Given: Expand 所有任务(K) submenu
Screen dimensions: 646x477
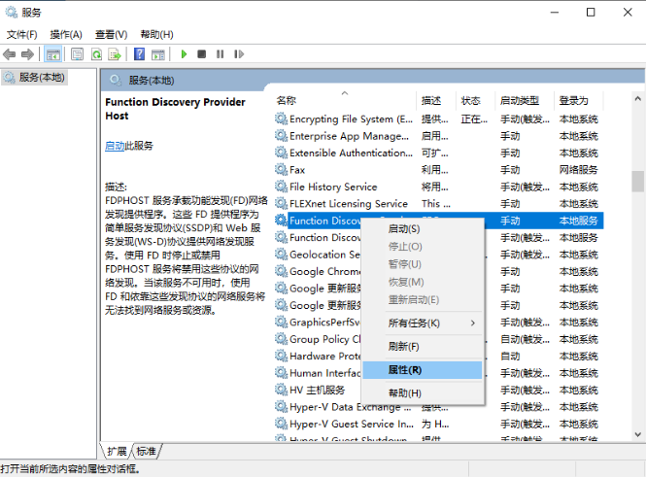Looking at the screenshot, I should pos(423,324).
